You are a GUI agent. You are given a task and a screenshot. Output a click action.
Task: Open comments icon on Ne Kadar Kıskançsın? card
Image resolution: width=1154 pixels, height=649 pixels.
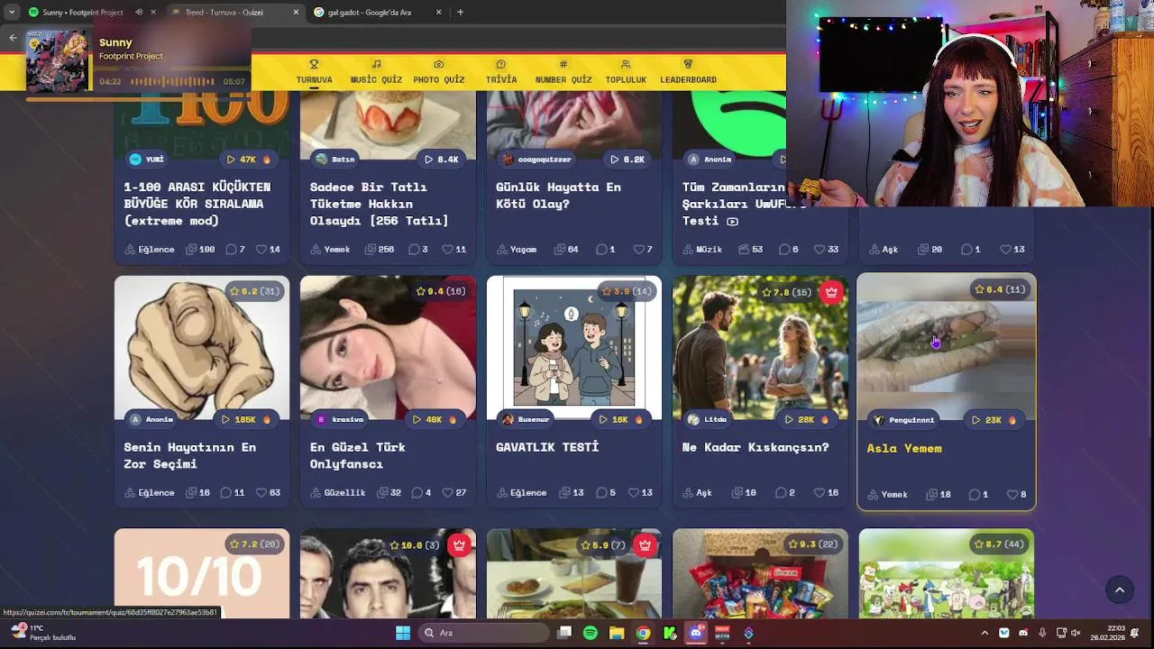[x=780, y=492]
